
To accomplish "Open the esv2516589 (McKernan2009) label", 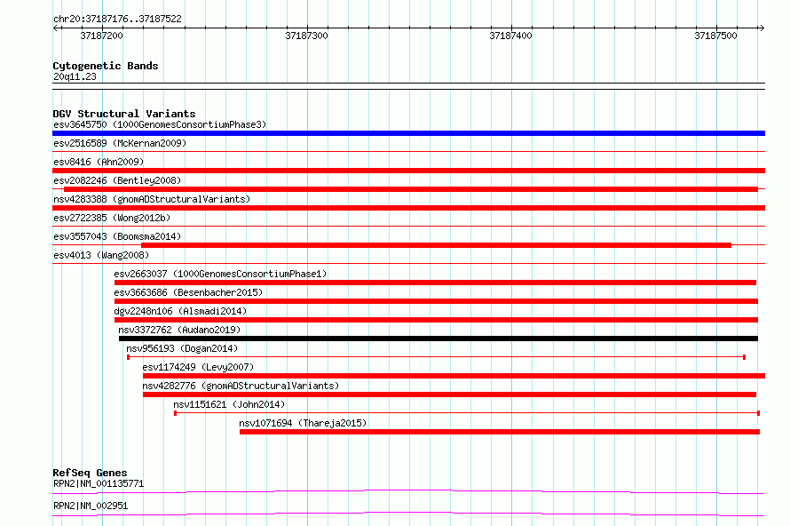I will pos(120,143).
